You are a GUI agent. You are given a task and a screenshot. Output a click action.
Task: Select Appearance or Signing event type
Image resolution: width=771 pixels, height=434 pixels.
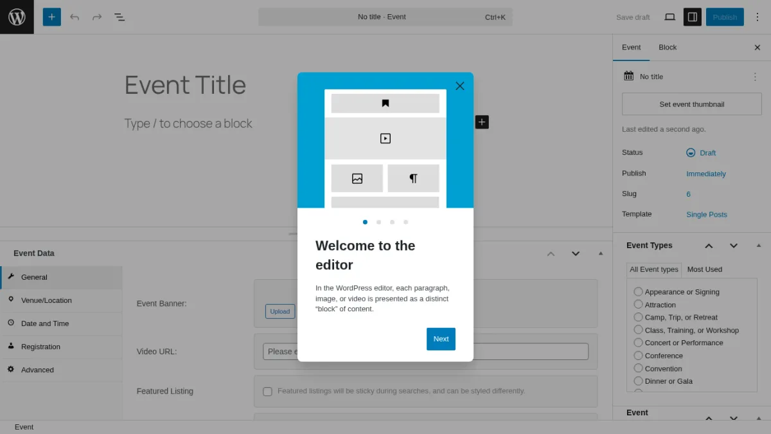638,291
